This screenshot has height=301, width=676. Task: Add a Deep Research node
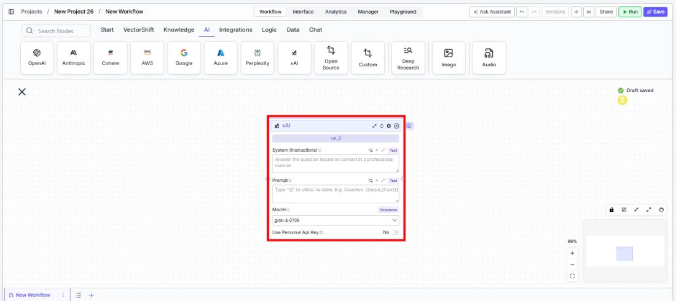click(x=408, y=58)
